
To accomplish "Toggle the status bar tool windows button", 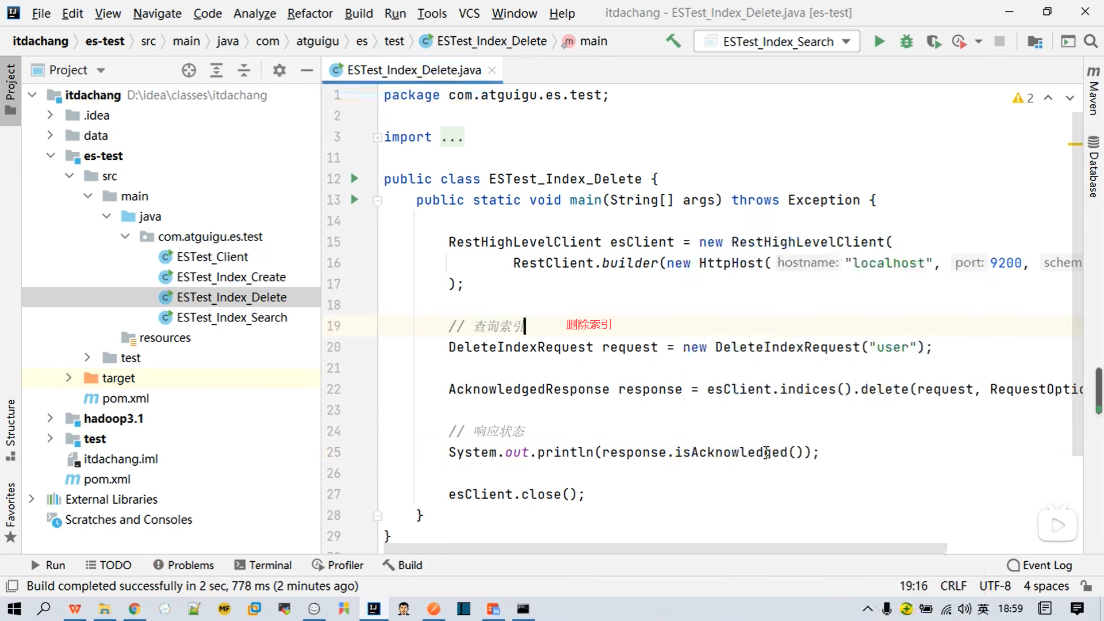I will [x=11, y=586].
